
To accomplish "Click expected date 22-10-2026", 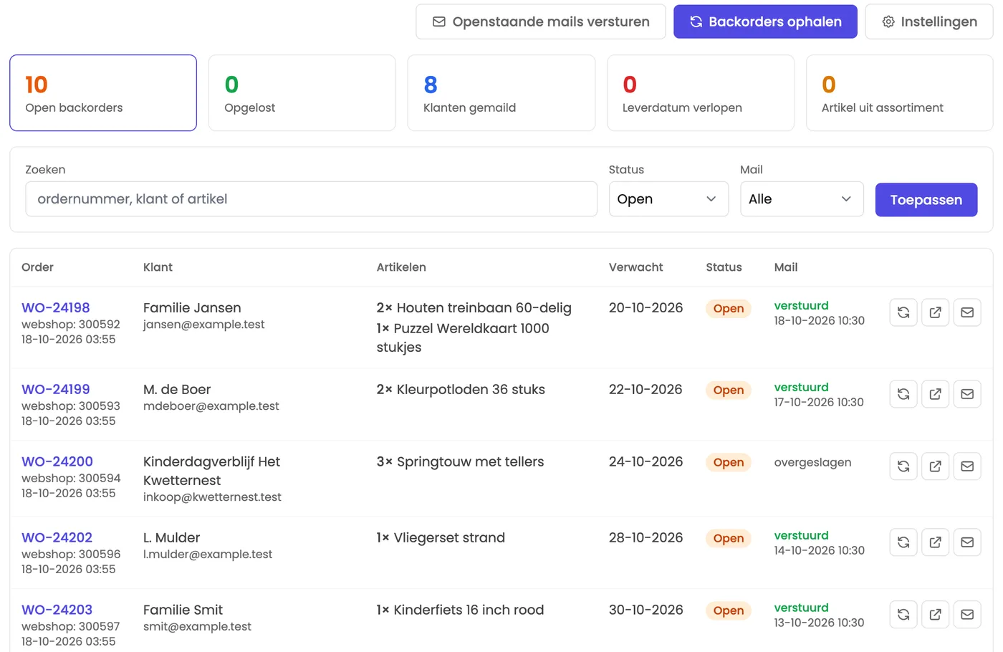I will 646,390.
